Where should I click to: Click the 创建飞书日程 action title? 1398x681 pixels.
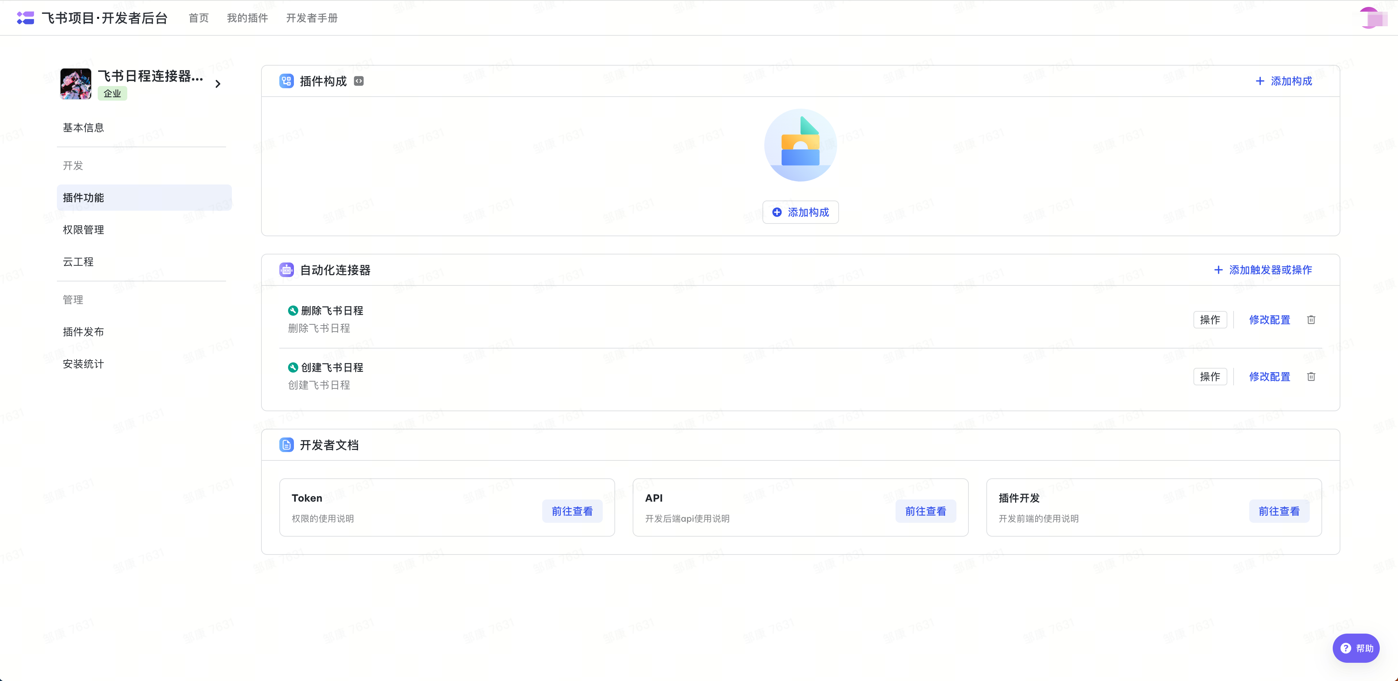332,367
